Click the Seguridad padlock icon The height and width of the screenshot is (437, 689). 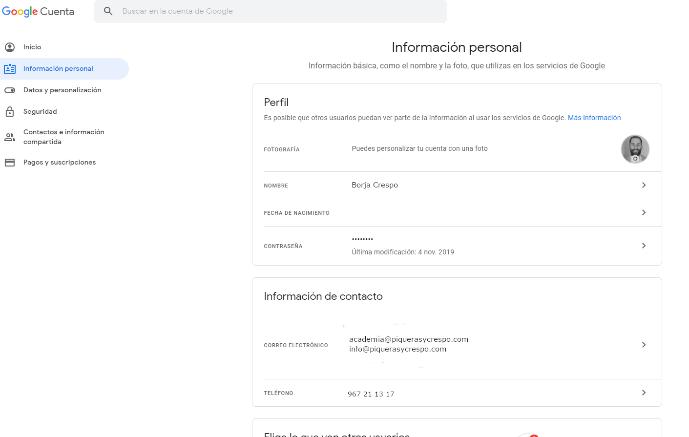point(10,112)
